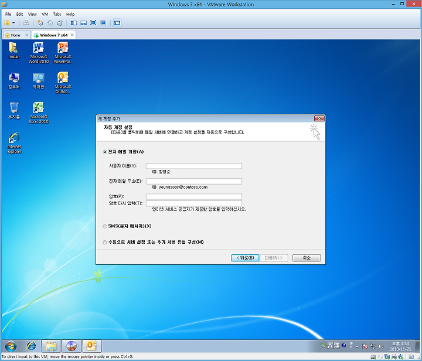Screen dimensions: 422x361
Task: Click the Unity mode toolbar icon
Action: (103, 23)
